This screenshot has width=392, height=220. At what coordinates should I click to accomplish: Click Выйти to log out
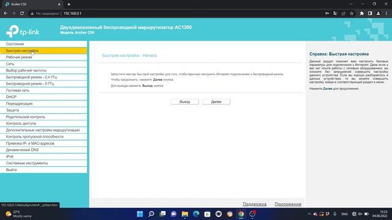click(43, 170)
